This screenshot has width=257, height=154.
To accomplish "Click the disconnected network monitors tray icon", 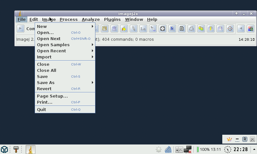I will tap(188, 150).
